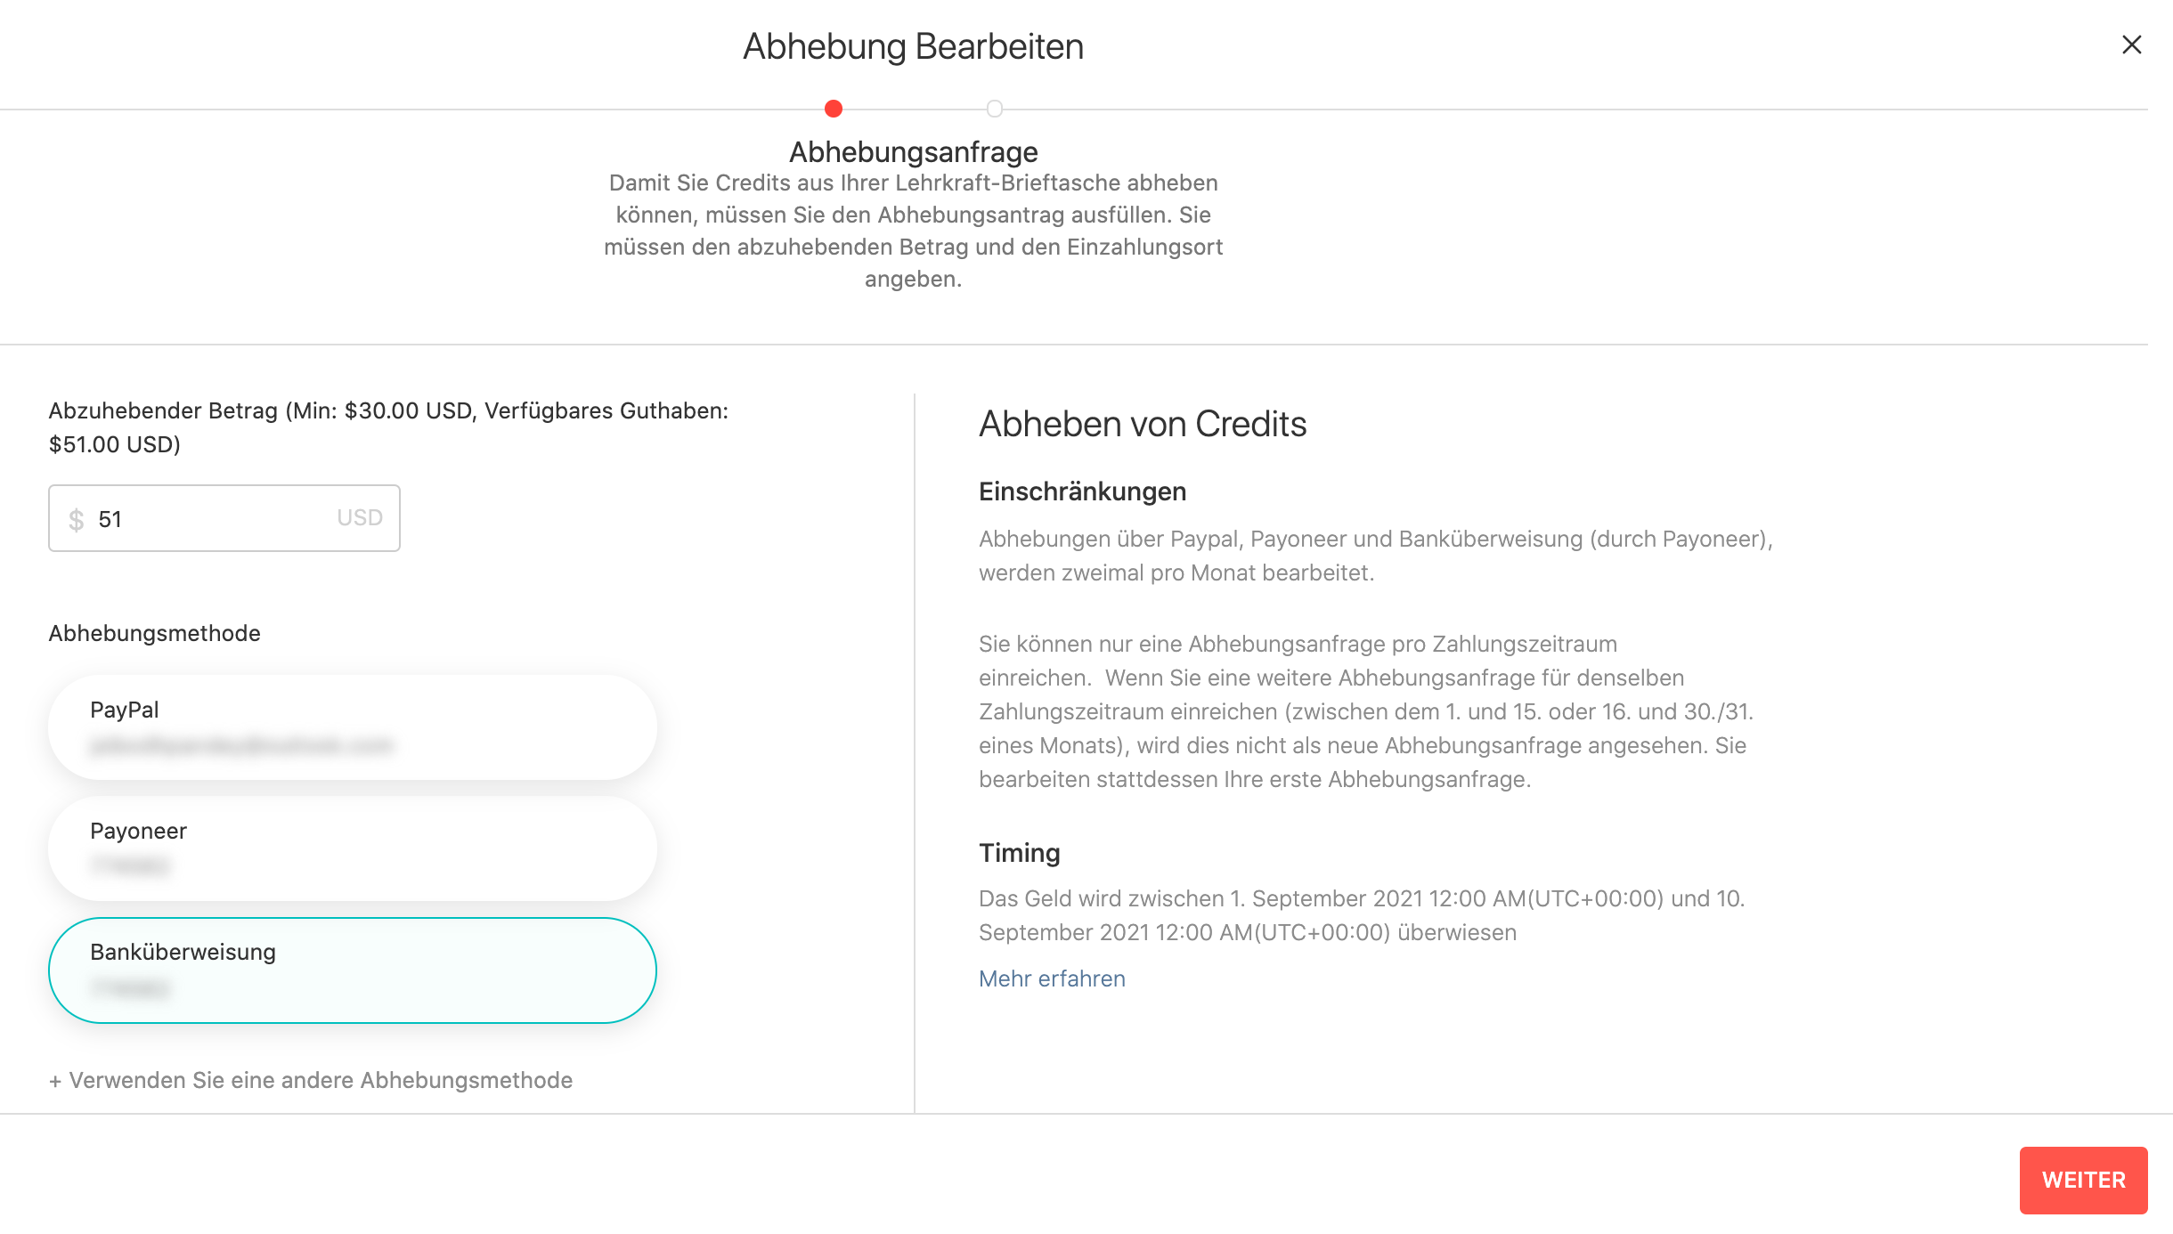
Task: Click the blurred PayPal email address
Action: [x=241, y=745]
